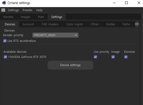Click the Octane app icon in title bar
Image resolution: width=143 pixels, height=105 pixels.
tap(4, 3)
